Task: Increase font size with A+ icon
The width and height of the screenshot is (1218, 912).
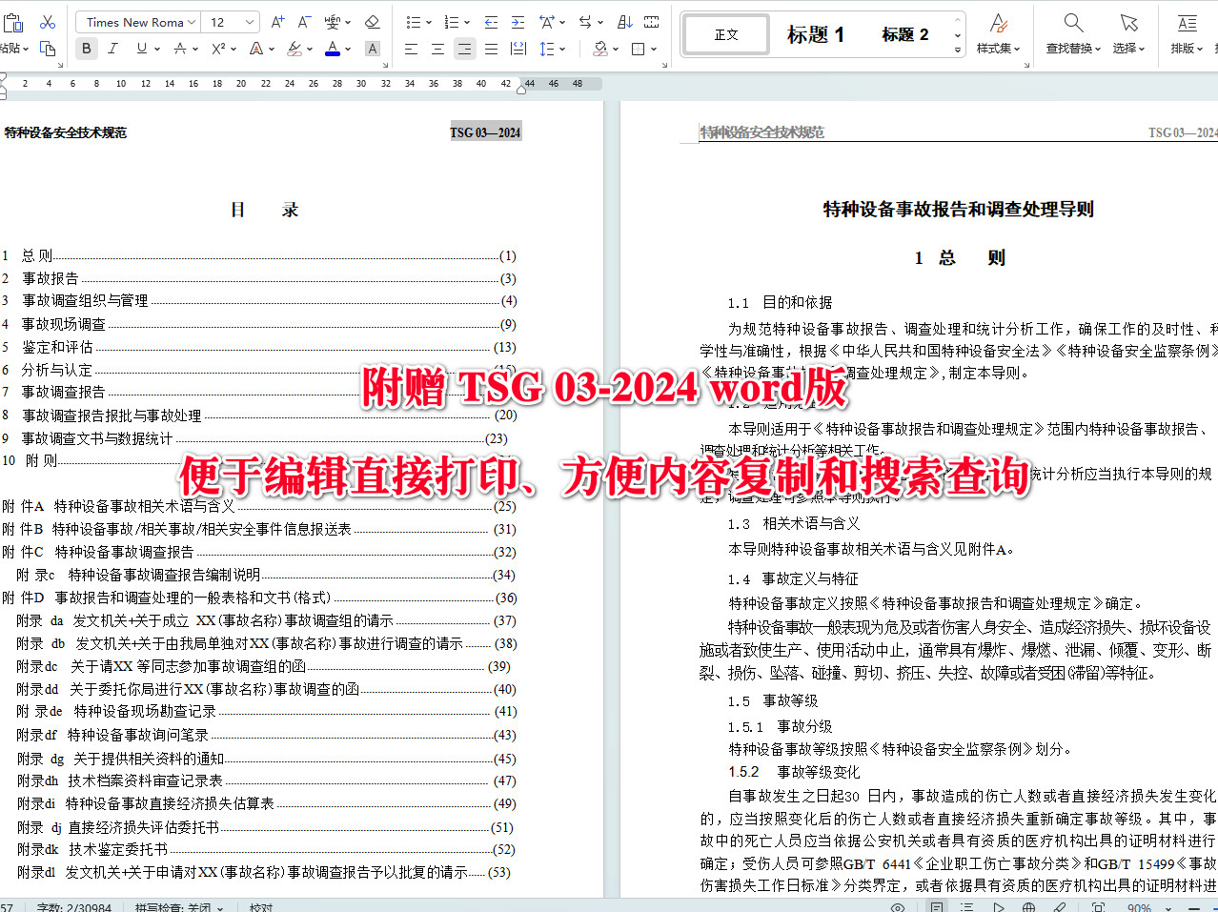Action: (277, 22)
